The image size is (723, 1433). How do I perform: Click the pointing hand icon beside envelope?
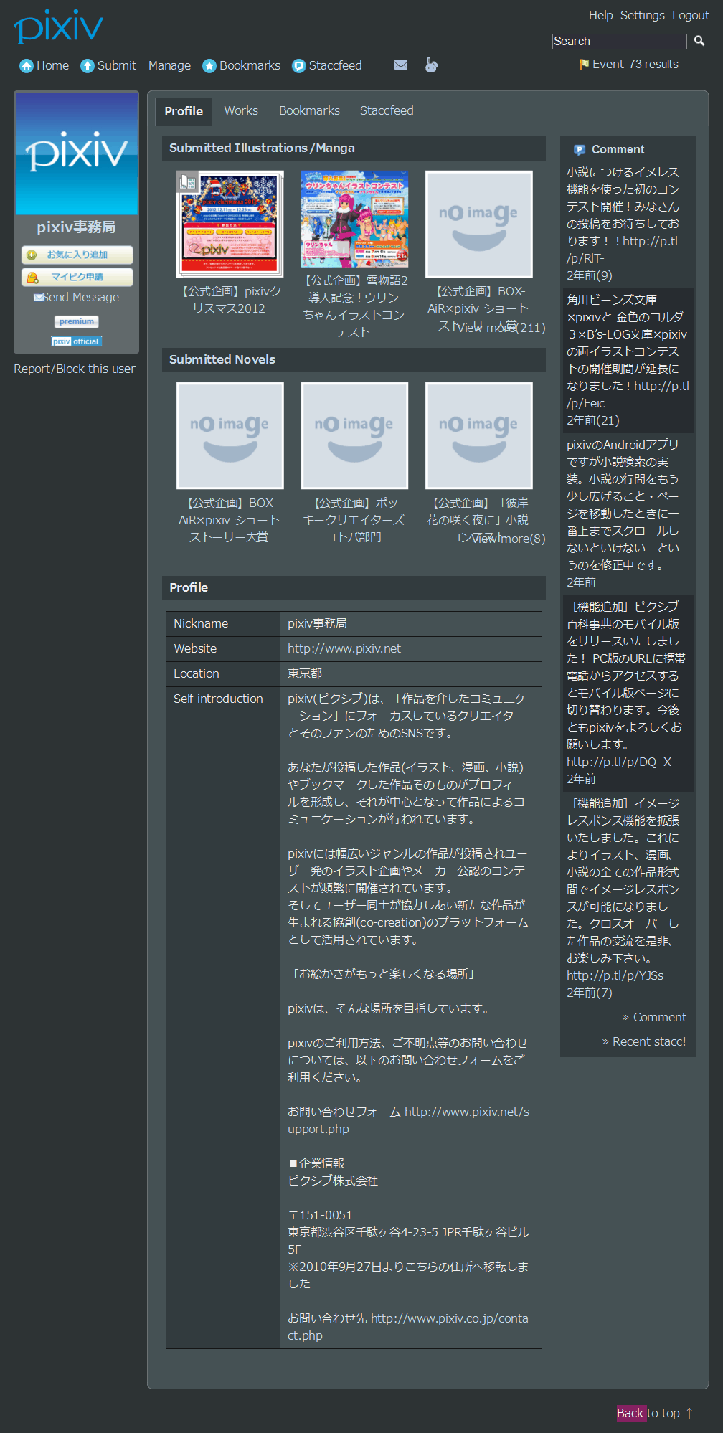431,65
